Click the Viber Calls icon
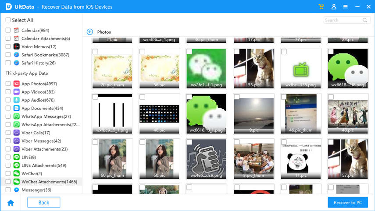 (x=16, y=133)
